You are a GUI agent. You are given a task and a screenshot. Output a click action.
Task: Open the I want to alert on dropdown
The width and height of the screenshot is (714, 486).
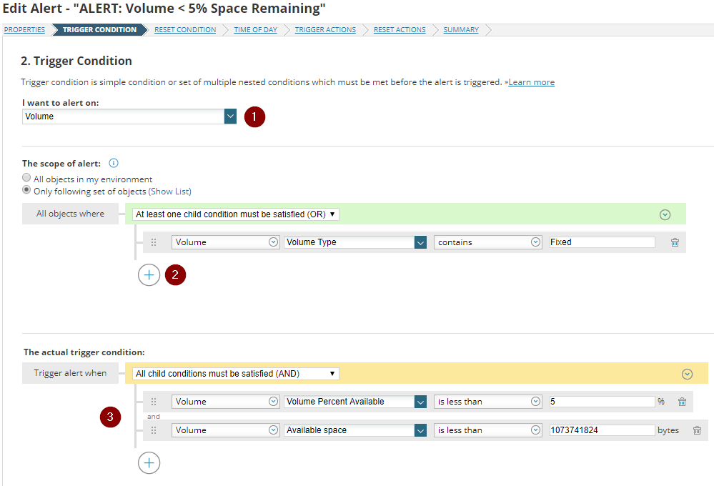tap(229, 116)
